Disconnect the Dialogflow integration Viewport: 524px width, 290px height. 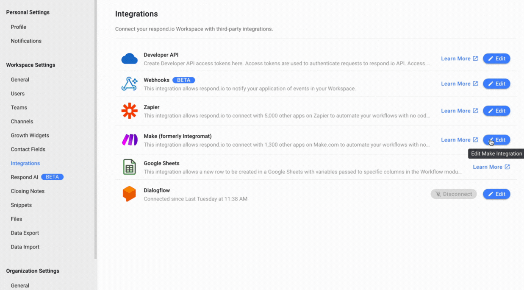pos(454,194)
